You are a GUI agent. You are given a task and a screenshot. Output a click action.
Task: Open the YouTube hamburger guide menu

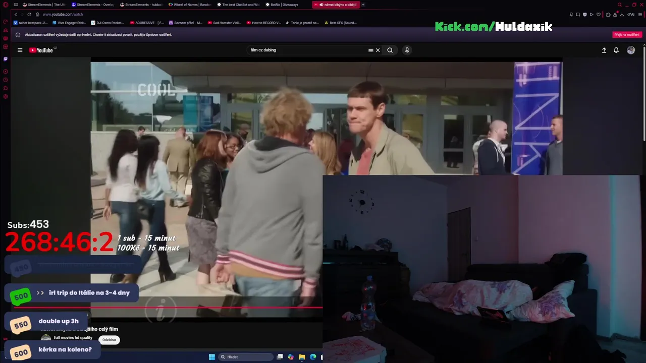(x=20, y=50)
